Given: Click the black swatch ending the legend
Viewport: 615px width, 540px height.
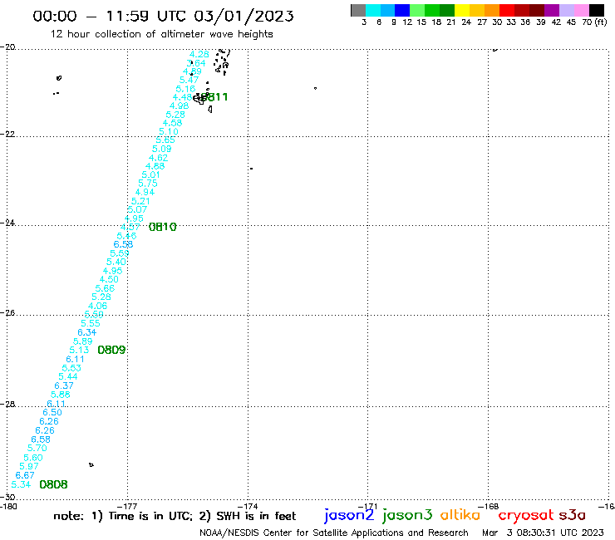Looking at the screenshot, I should pyautogui.click(x=597, y=10).
